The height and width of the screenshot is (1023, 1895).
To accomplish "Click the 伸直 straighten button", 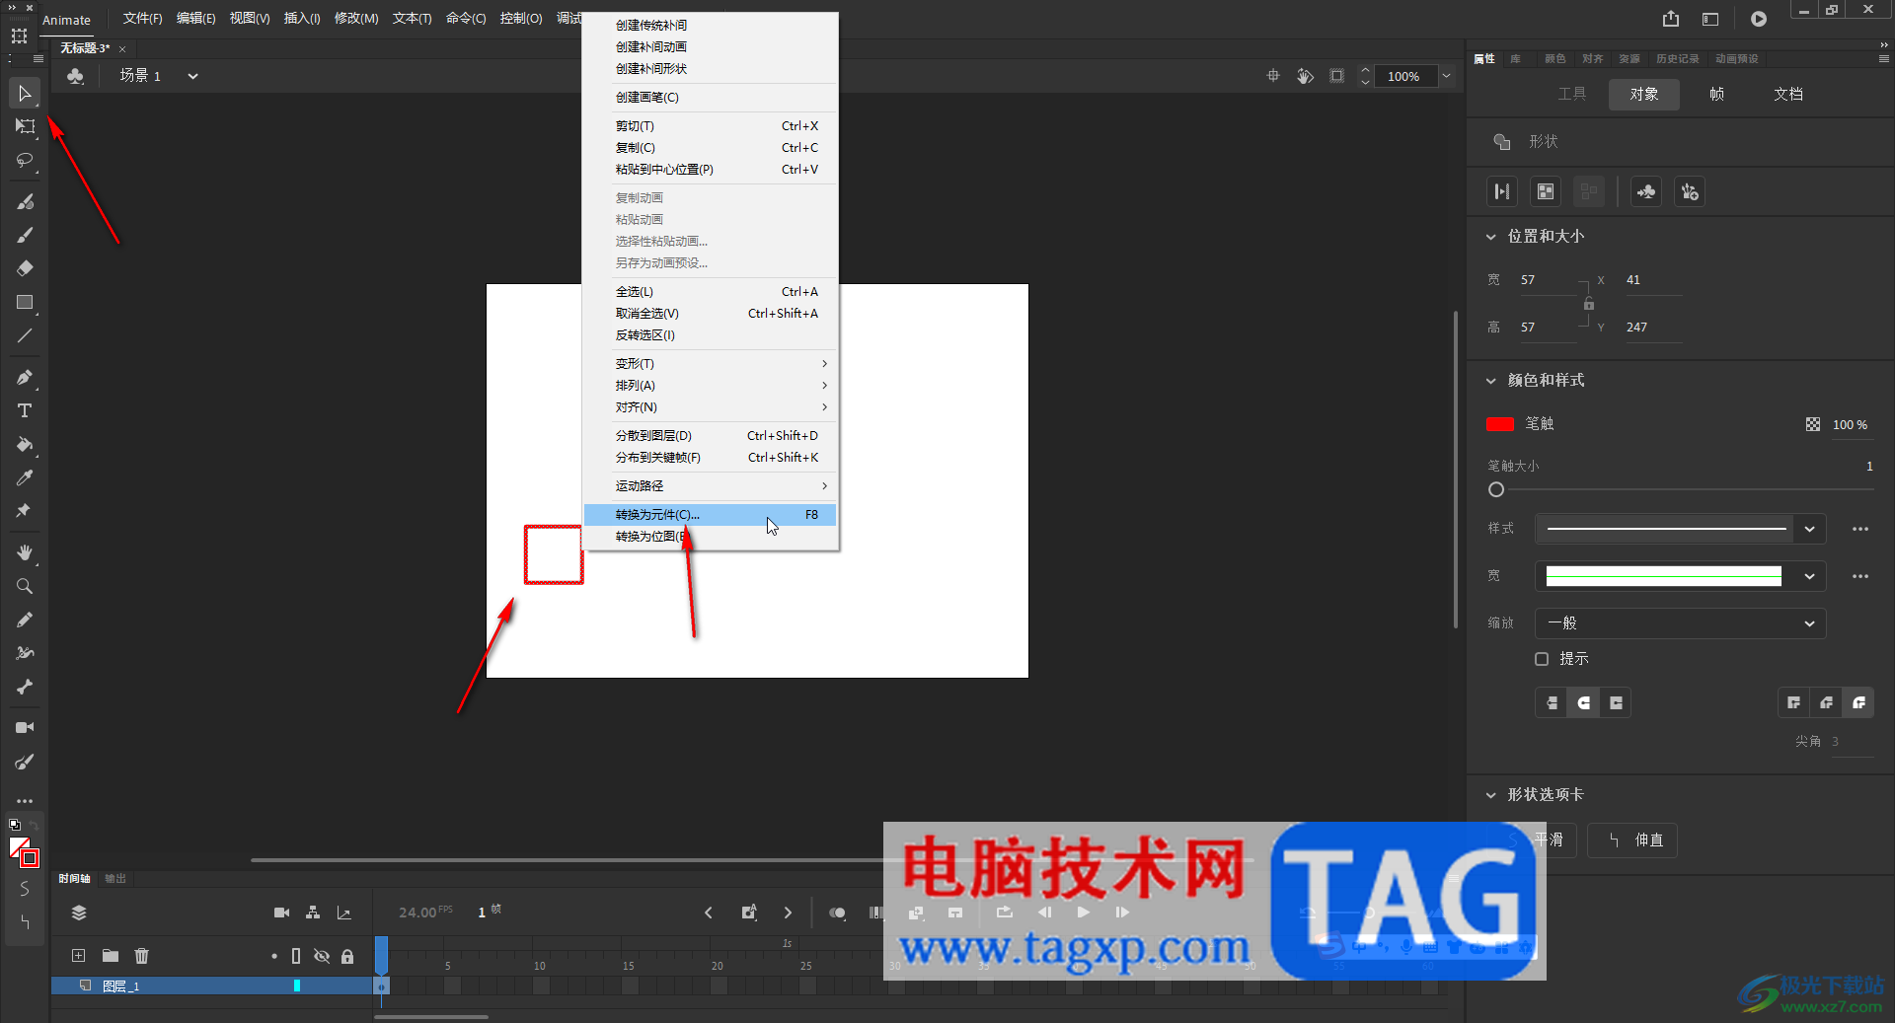I will click(1632, 840).
